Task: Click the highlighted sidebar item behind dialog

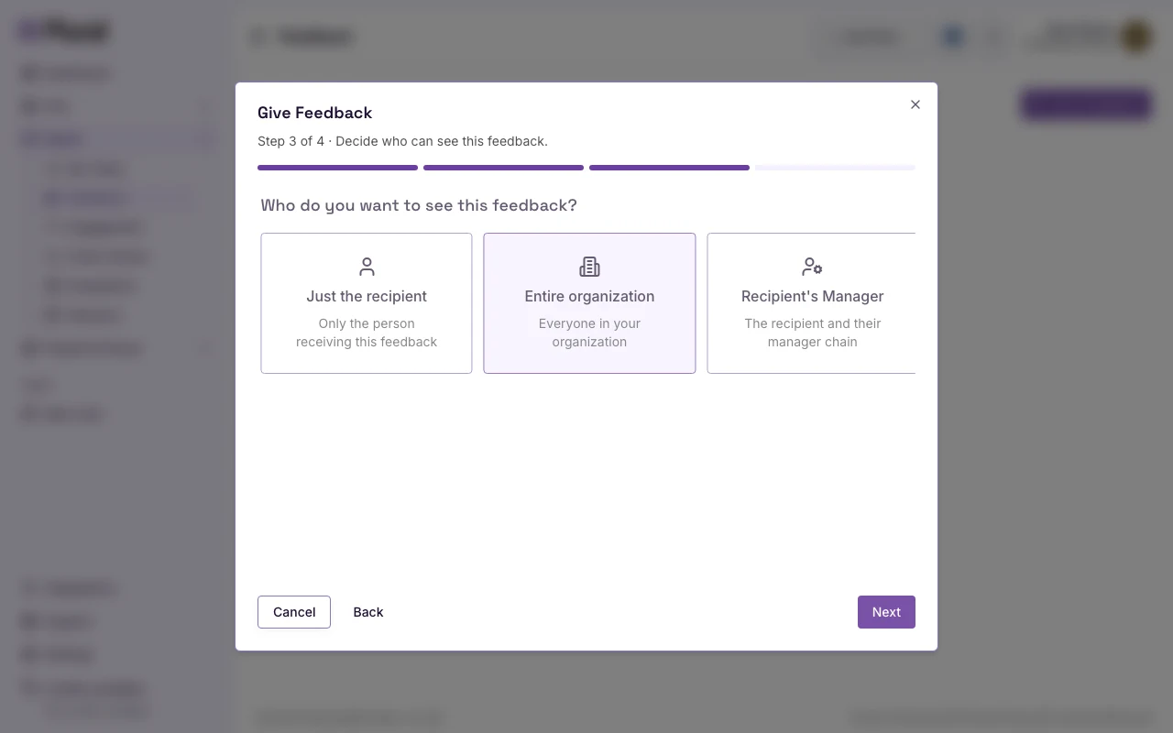Action: click(x=117, y=198)
